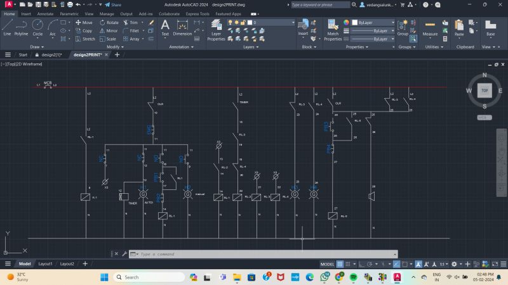Viewport: 508px width, 285px height.
Task: Click the Share button
Action: click(x=113, y=4)
